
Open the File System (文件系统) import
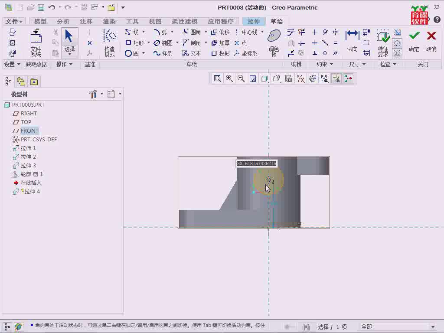(x=36, y=43)
